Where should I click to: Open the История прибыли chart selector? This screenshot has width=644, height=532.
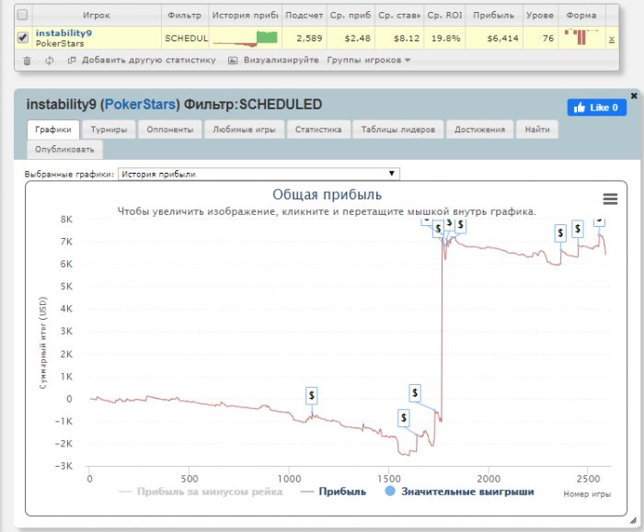click(x=259, y=174)
